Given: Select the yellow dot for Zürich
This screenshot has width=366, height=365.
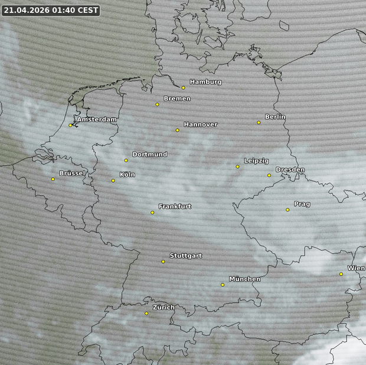Looking at the screenshot, I should (x=146, y=314).
